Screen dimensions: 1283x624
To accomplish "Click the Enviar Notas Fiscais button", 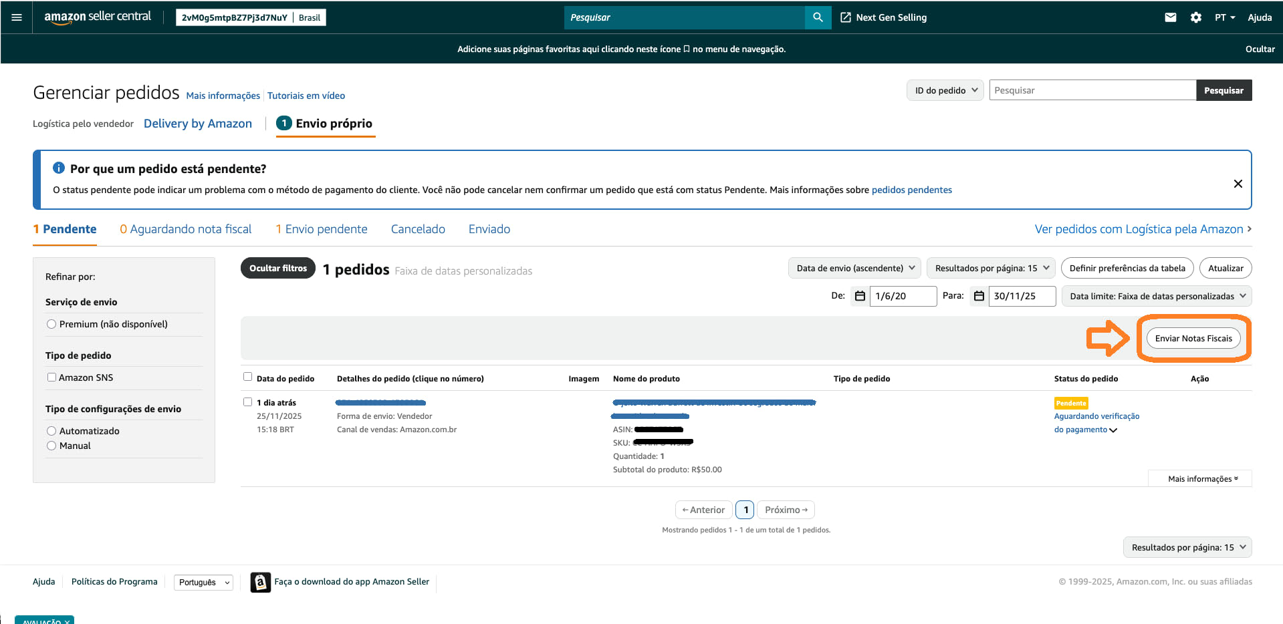I will coord(1193,339).
